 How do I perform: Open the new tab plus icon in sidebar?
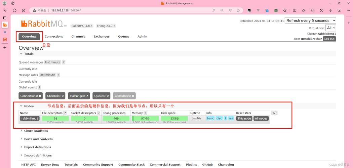coord(5,48)
